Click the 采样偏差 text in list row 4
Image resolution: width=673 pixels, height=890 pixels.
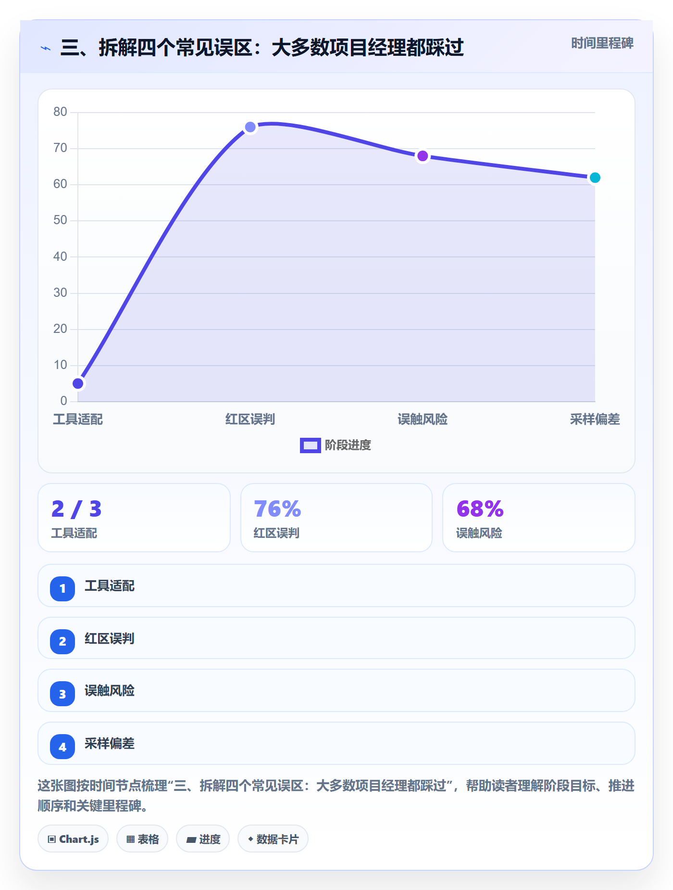[110, 744]
